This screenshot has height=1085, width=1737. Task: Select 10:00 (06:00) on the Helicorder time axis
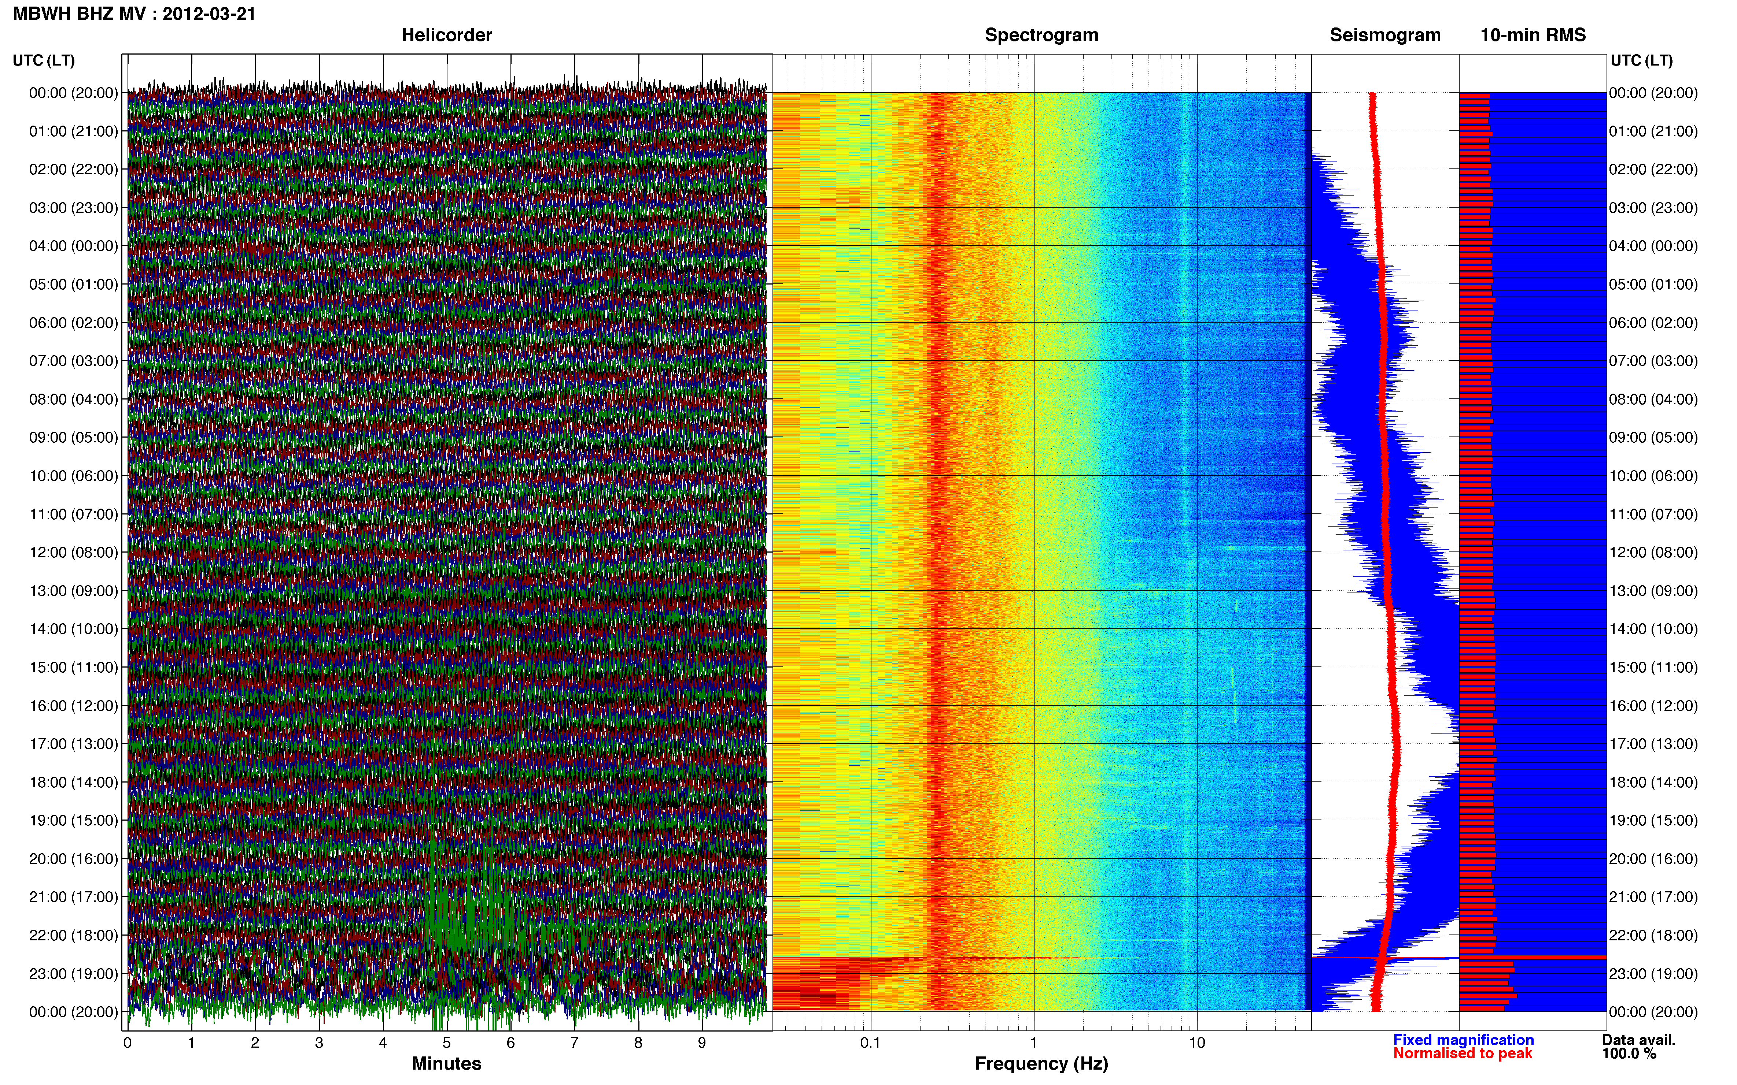pyautogui.click(x=73, y=476)
